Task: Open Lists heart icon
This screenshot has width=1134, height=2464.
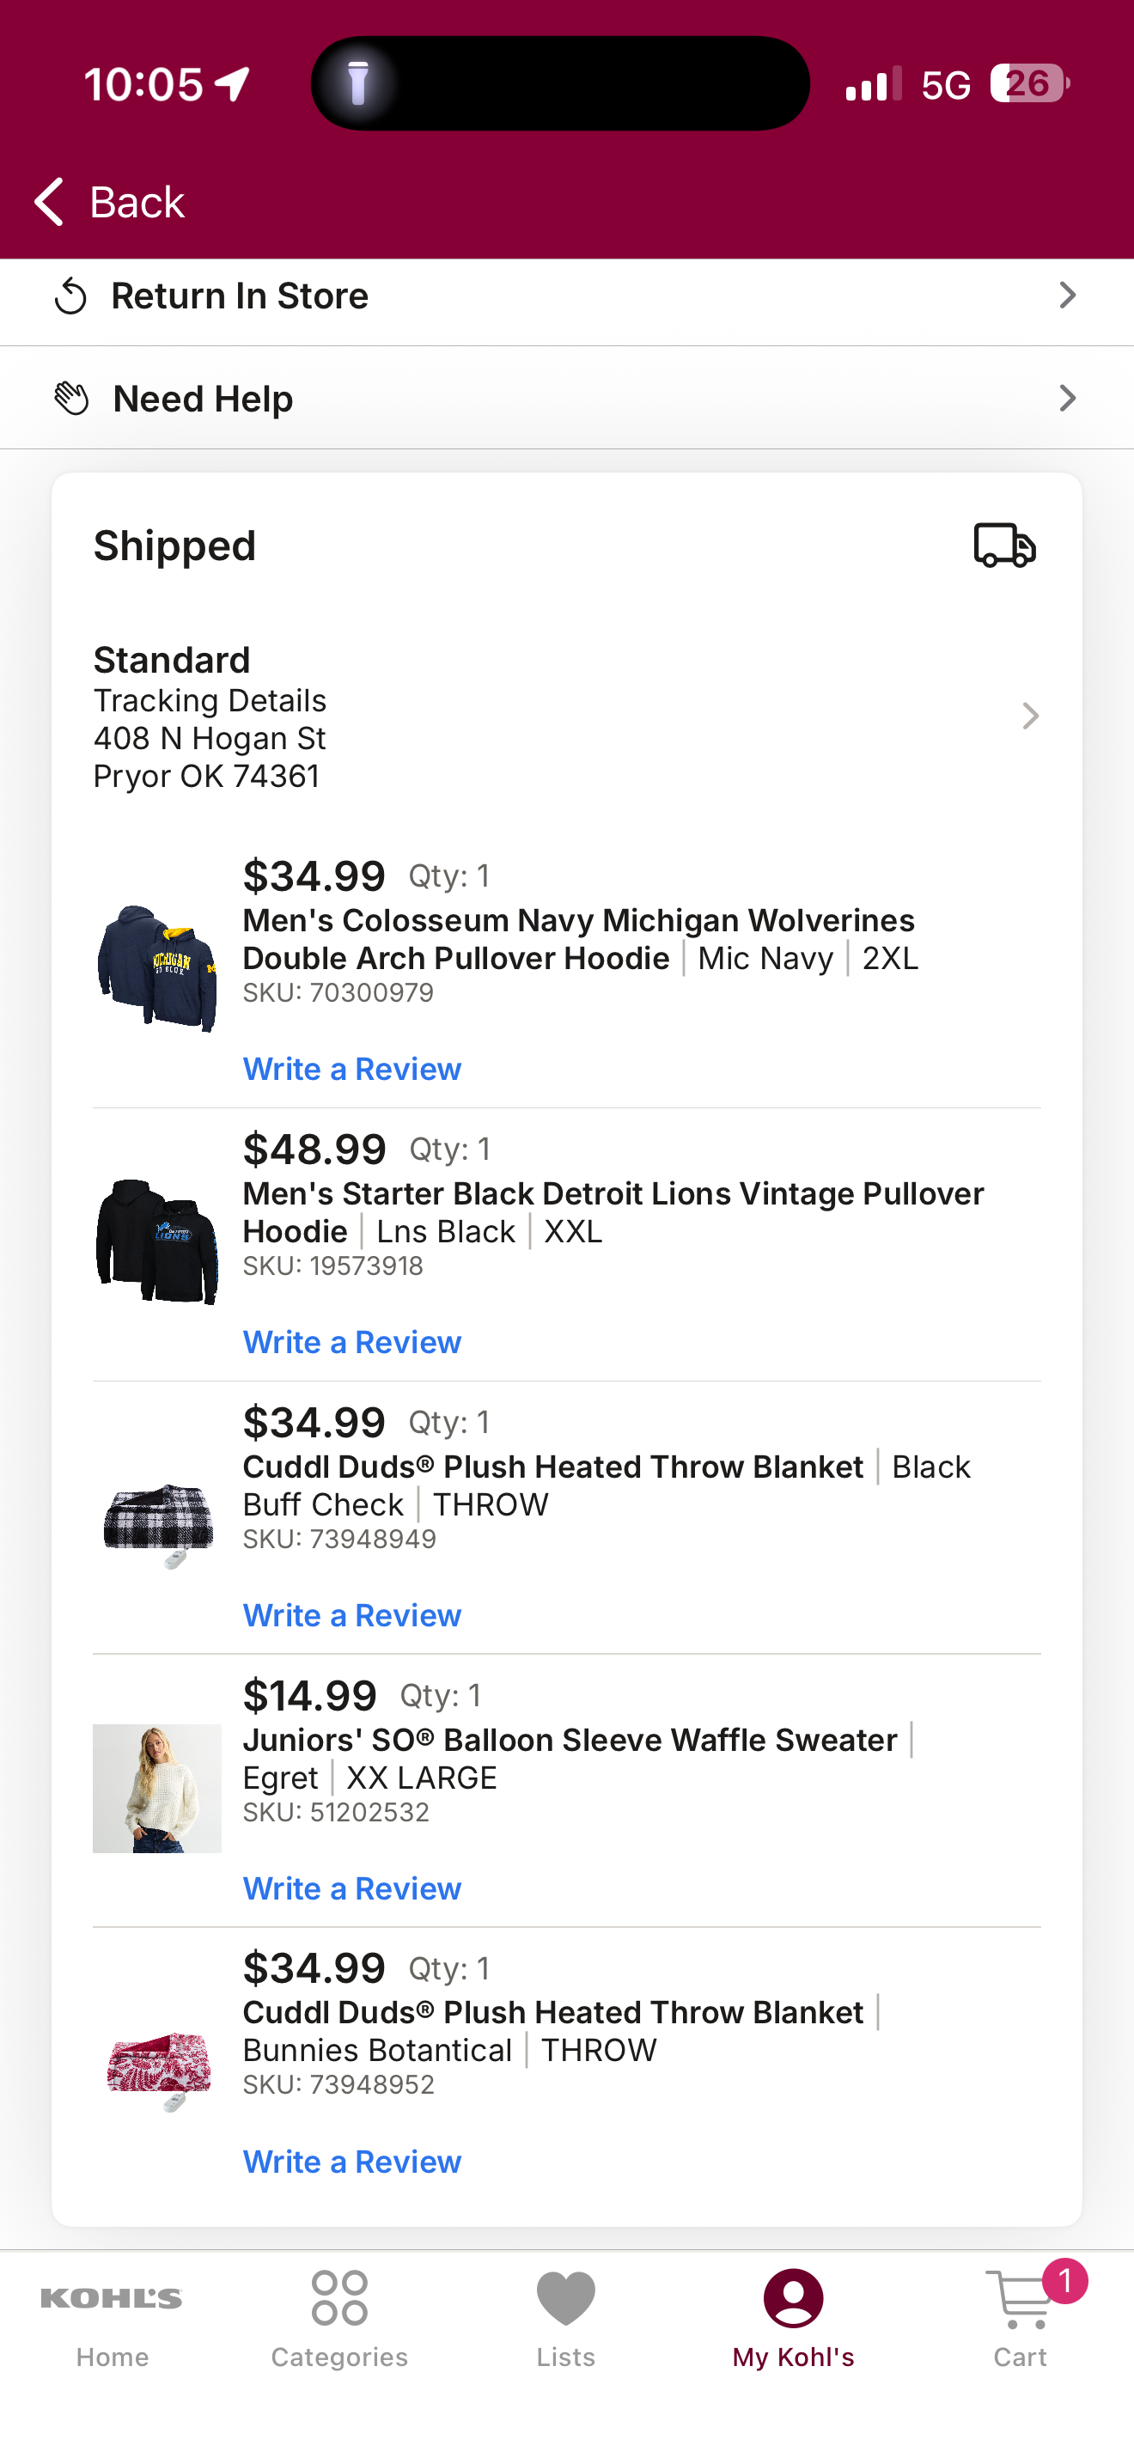Action: [566, 2297]
